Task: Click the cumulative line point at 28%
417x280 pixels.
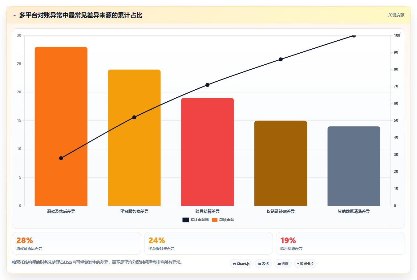Action: click(x=61, y=158)
